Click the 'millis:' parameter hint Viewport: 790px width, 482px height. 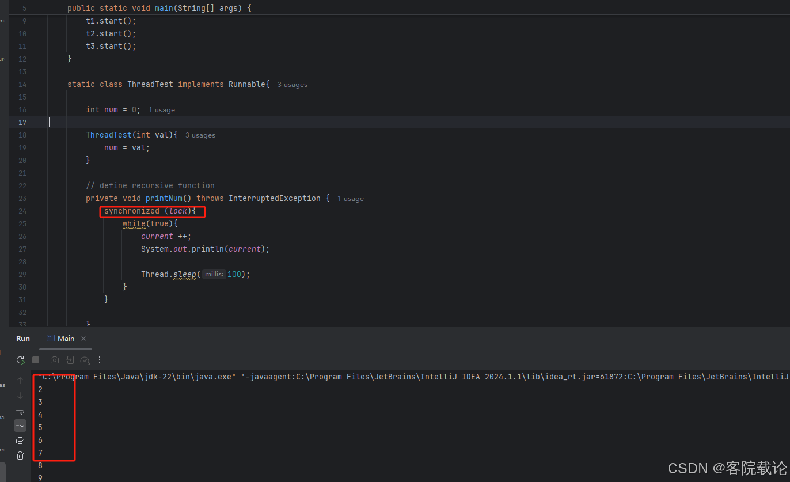[x=214, y=275]
